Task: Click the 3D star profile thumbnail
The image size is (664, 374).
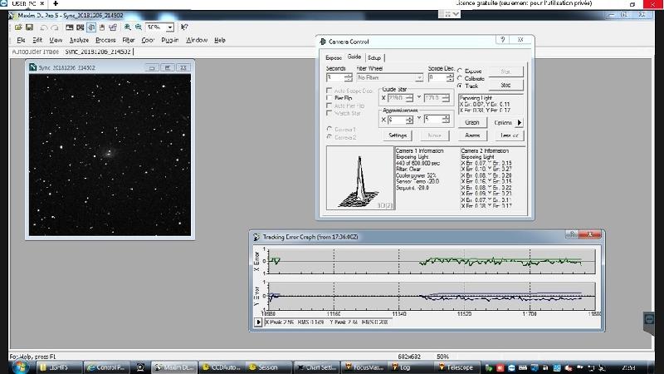Action: pyautogui.click(x=359, y=179)
